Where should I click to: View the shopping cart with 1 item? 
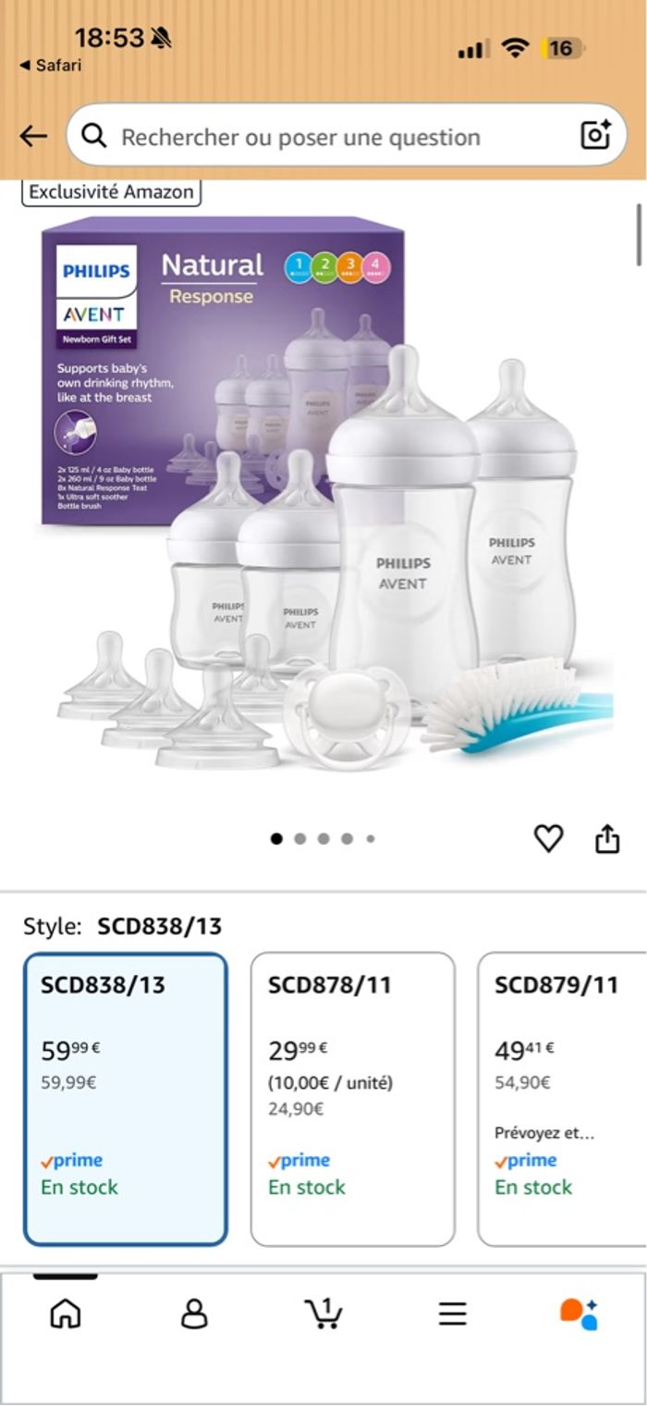pos(323,1313)
